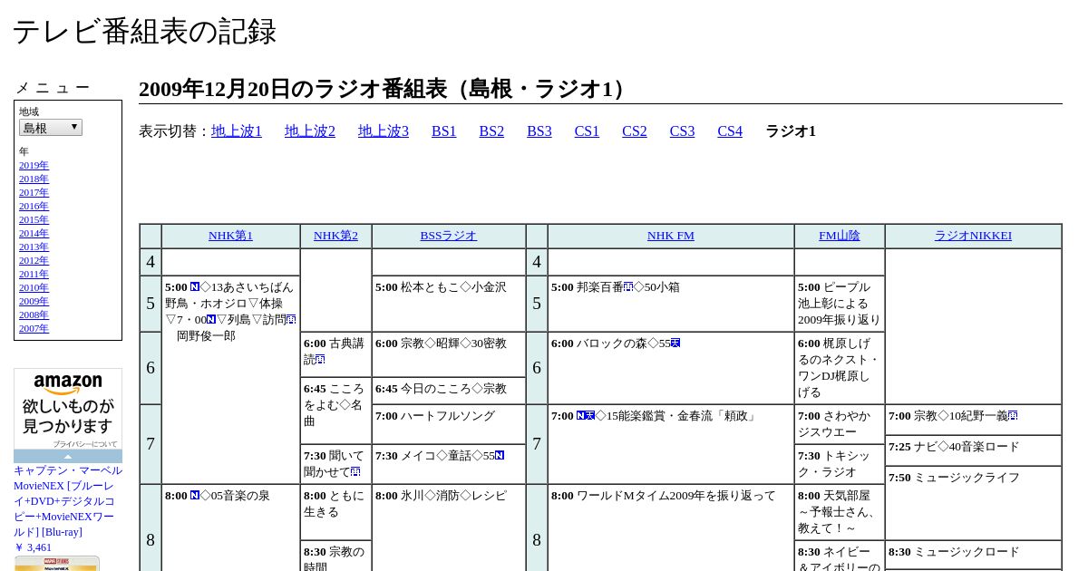Click the rerun icon in 5:00 邦楽百番
The width and height of the screenshot is (1088, 571).
tap(628, 287)
